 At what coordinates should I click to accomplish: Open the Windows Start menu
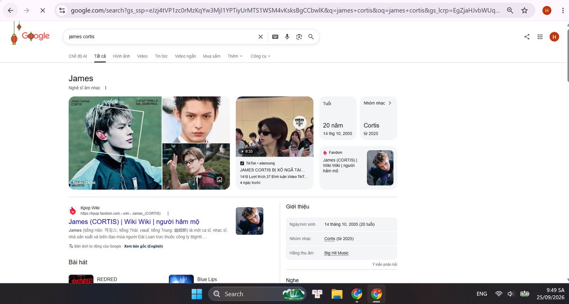click(x=197, y=294)
